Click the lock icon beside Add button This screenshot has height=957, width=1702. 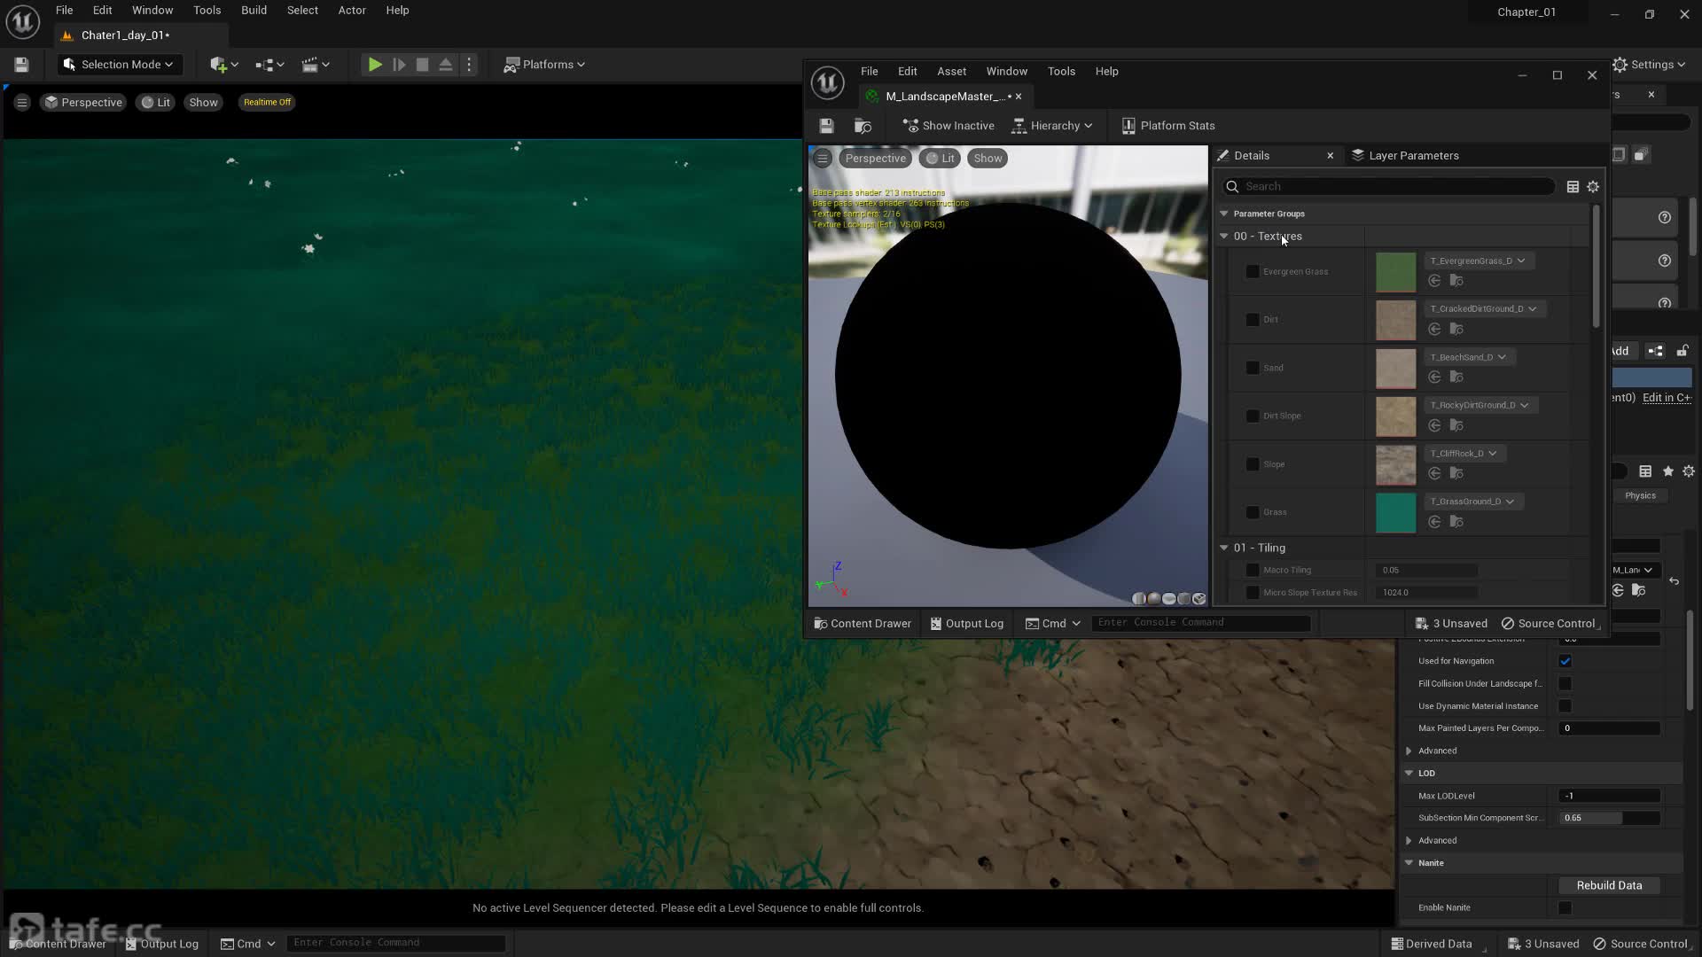[x=1682, y=351]
